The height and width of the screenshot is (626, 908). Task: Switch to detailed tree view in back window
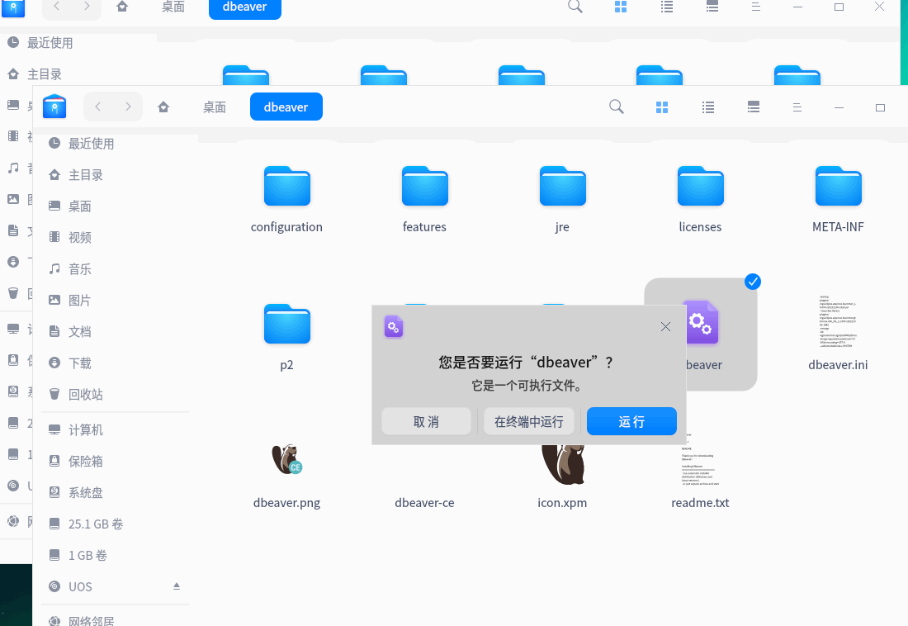tap(712, 7)
